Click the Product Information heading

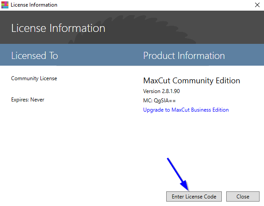[184, 55]
